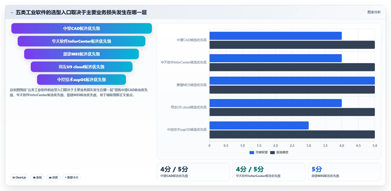Screen dimensions: 391x191
Task: Select the 中望CAD候选优先级 funnel bar
Action: point(82,28)
